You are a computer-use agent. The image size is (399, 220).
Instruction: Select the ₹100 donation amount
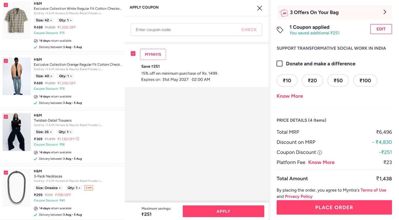tap(365, 80)
